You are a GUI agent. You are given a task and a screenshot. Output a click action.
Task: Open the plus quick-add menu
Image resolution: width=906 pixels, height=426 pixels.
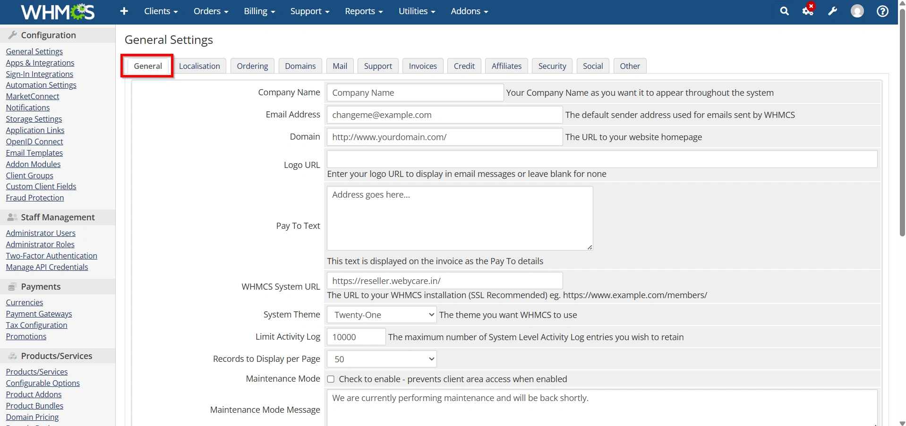coord(124,11)
